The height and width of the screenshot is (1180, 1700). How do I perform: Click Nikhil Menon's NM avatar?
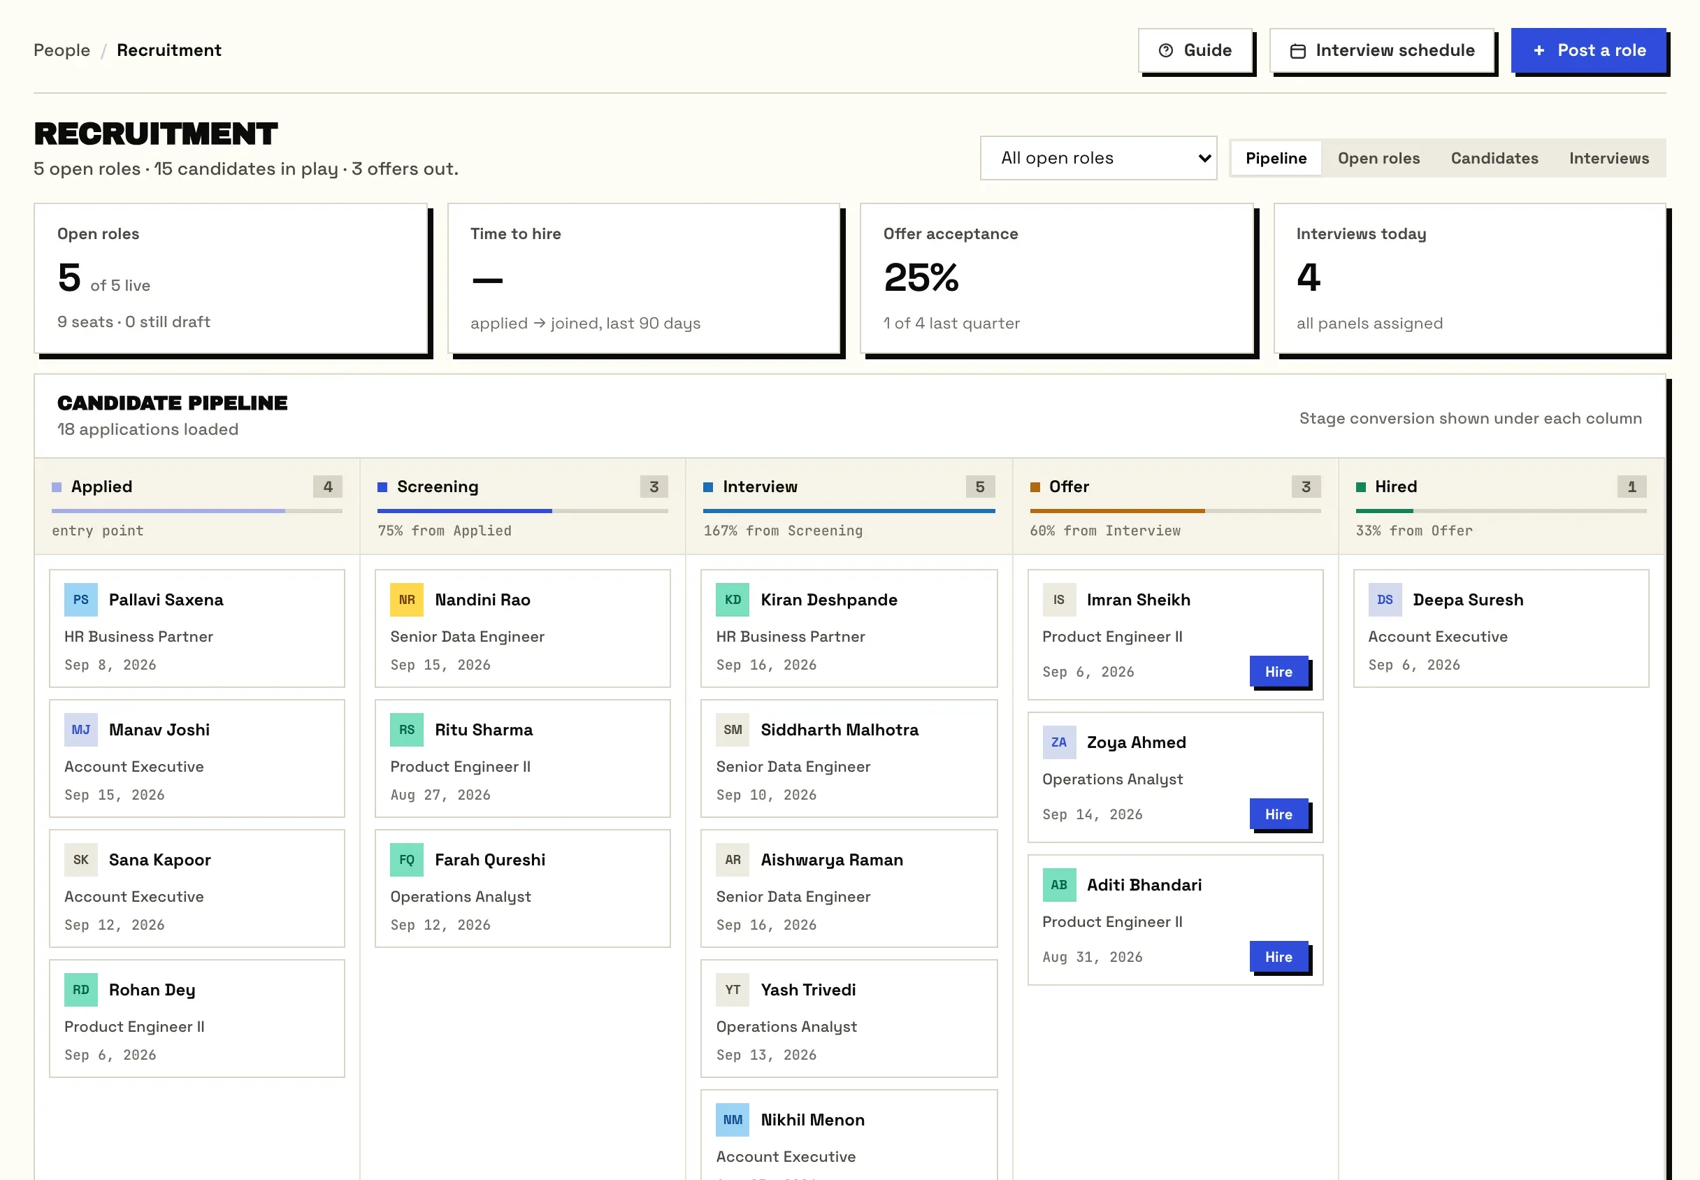tap(733, 1120)
